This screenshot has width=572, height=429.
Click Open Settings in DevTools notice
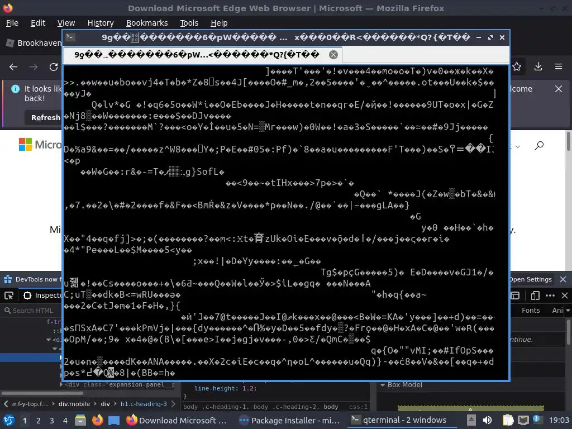[531, 279]
